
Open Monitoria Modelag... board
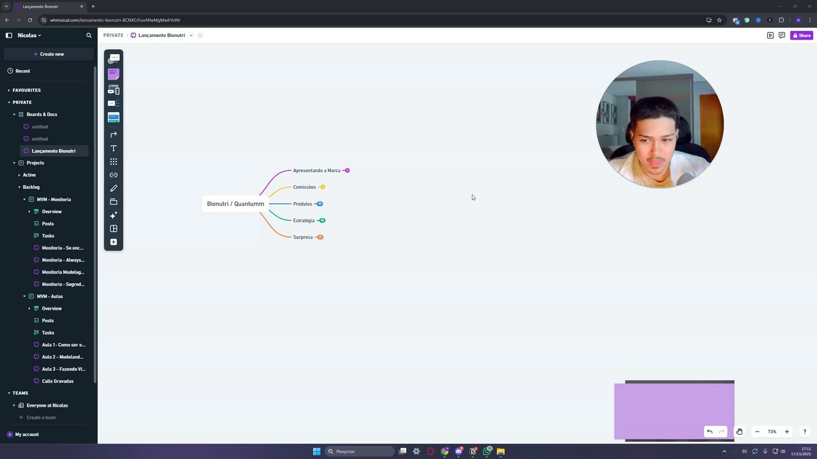point(63,272)
